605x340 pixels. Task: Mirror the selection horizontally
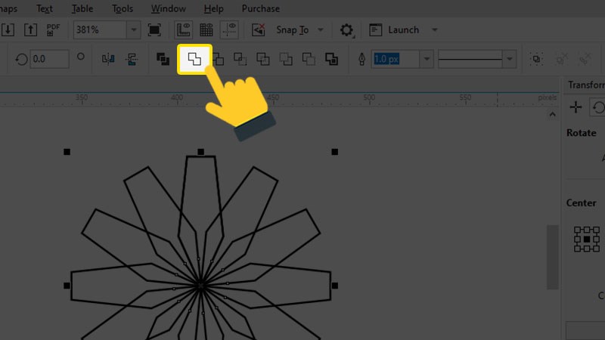107,59
